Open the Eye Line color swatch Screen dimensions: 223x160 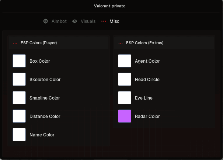[x=125, y=98]
